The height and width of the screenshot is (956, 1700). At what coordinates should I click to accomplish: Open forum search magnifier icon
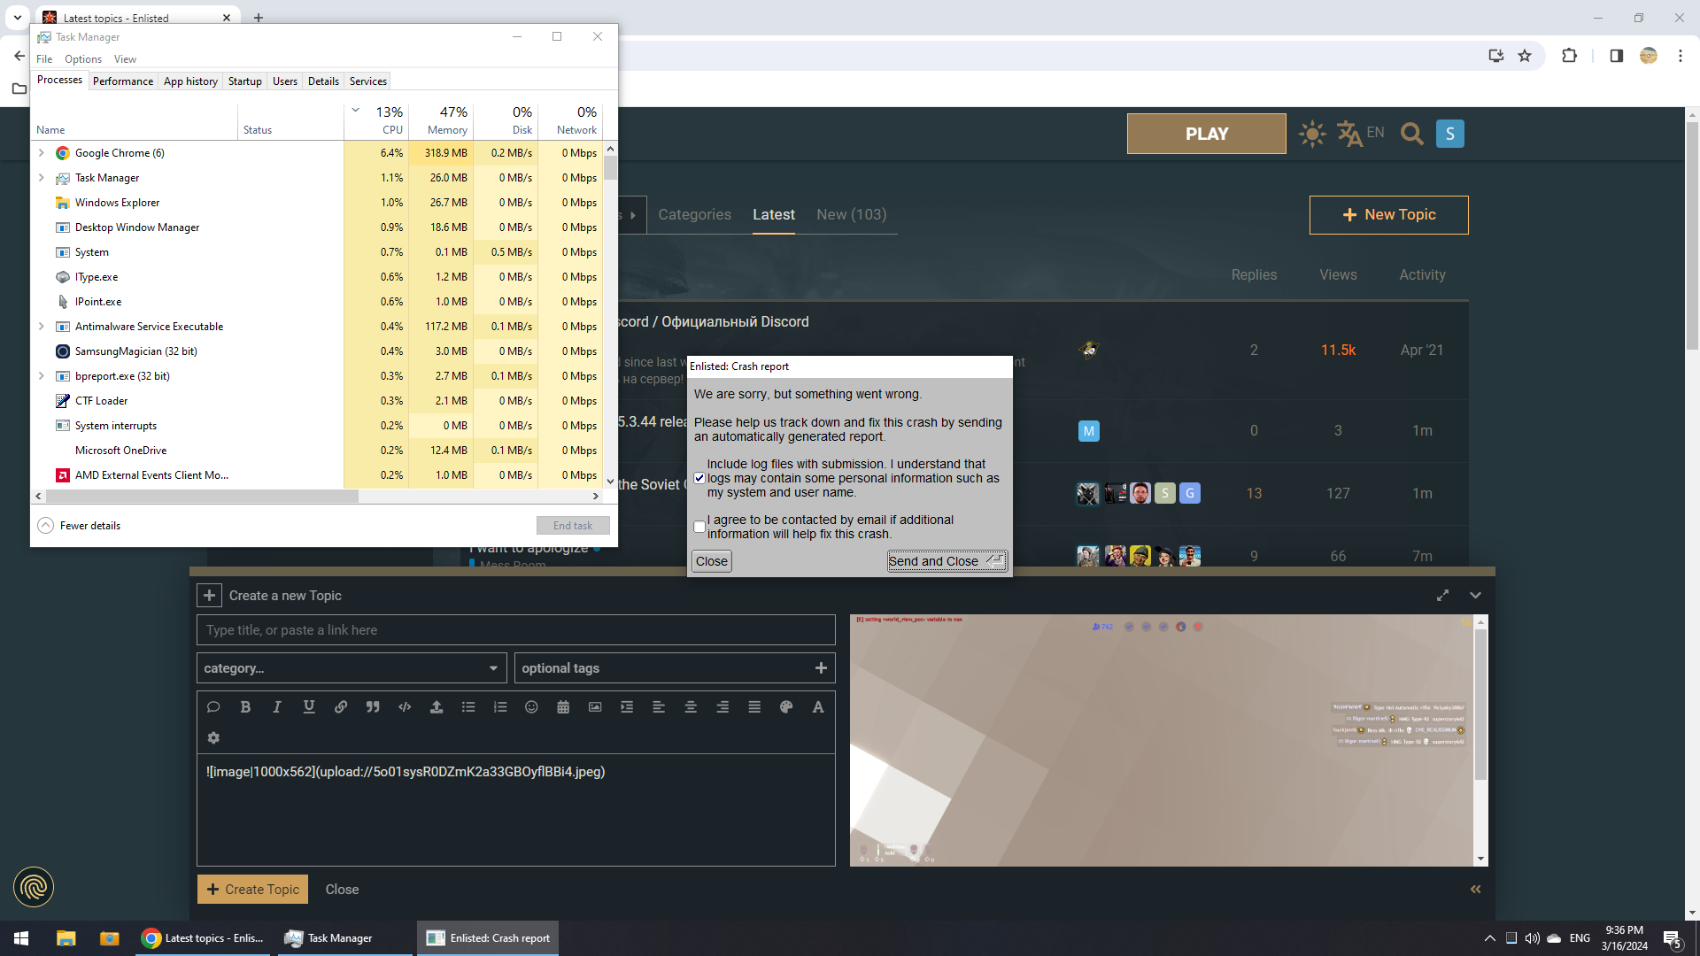(x=1411, y=134)
